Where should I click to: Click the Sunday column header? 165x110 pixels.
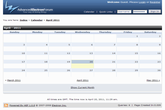coord(15,32)
